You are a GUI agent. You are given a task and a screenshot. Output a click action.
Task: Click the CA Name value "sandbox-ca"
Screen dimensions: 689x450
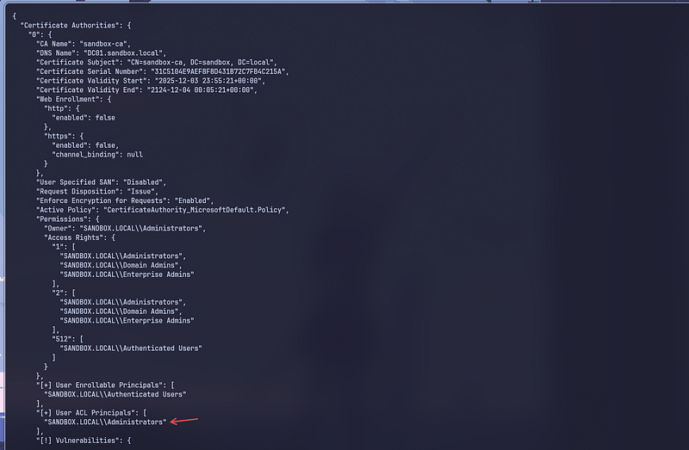pyautogui.click(x=104, y=44)
